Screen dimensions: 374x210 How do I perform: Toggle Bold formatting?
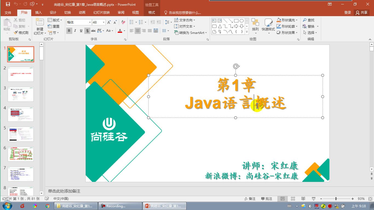click(69, 31)
